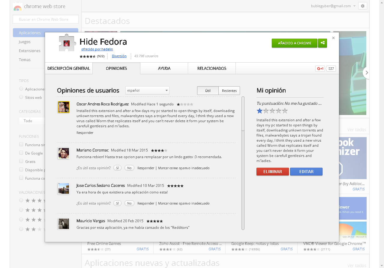The width and height of the screenshot is (384, 268).
Task: Click the Editar review button
Action: pos(306,172)
